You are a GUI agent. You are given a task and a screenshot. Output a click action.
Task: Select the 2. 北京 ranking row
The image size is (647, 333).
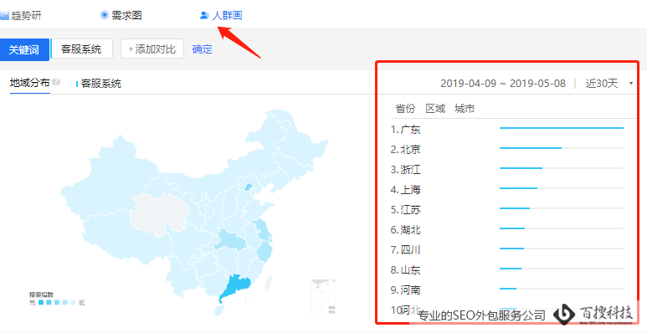(507, 149)
